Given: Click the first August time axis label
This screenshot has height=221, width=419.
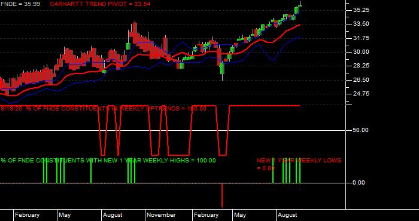Looking at the screenshot, I should point(113,215).
